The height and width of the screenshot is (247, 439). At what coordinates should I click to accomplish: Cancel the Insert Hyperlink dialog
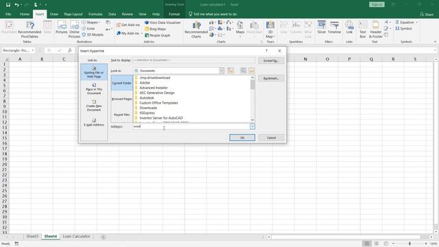(271, 137)
